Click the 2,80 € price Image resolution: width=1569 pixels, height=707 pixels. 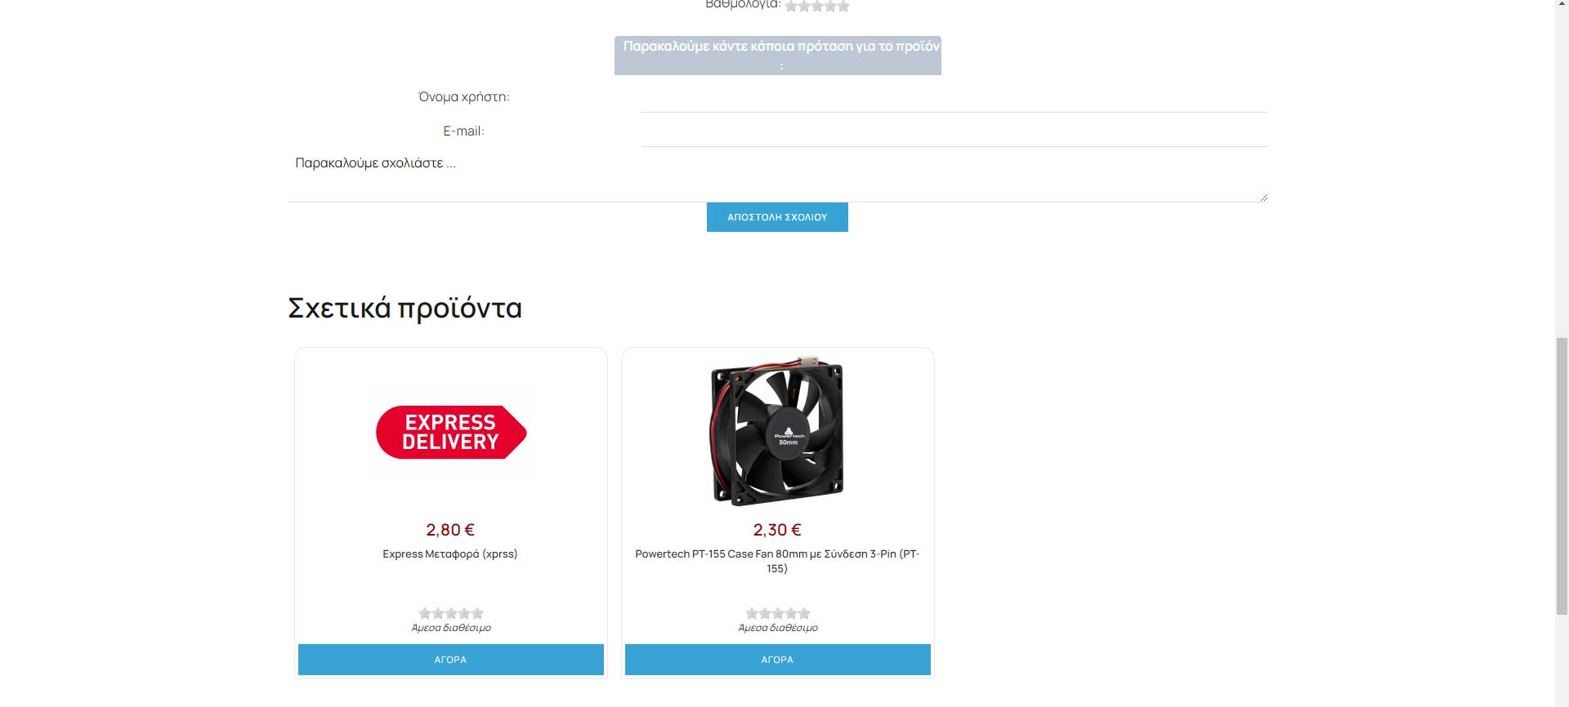coord(450,530)
